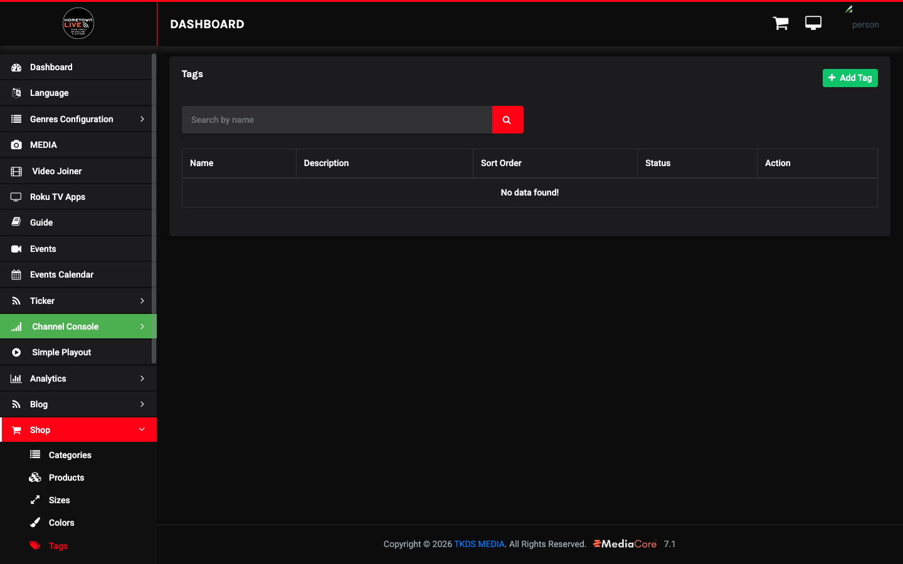Viewport: 903px width, 564px height.
Task: Click the red Tags icon
Action: [x=35, y=545]
